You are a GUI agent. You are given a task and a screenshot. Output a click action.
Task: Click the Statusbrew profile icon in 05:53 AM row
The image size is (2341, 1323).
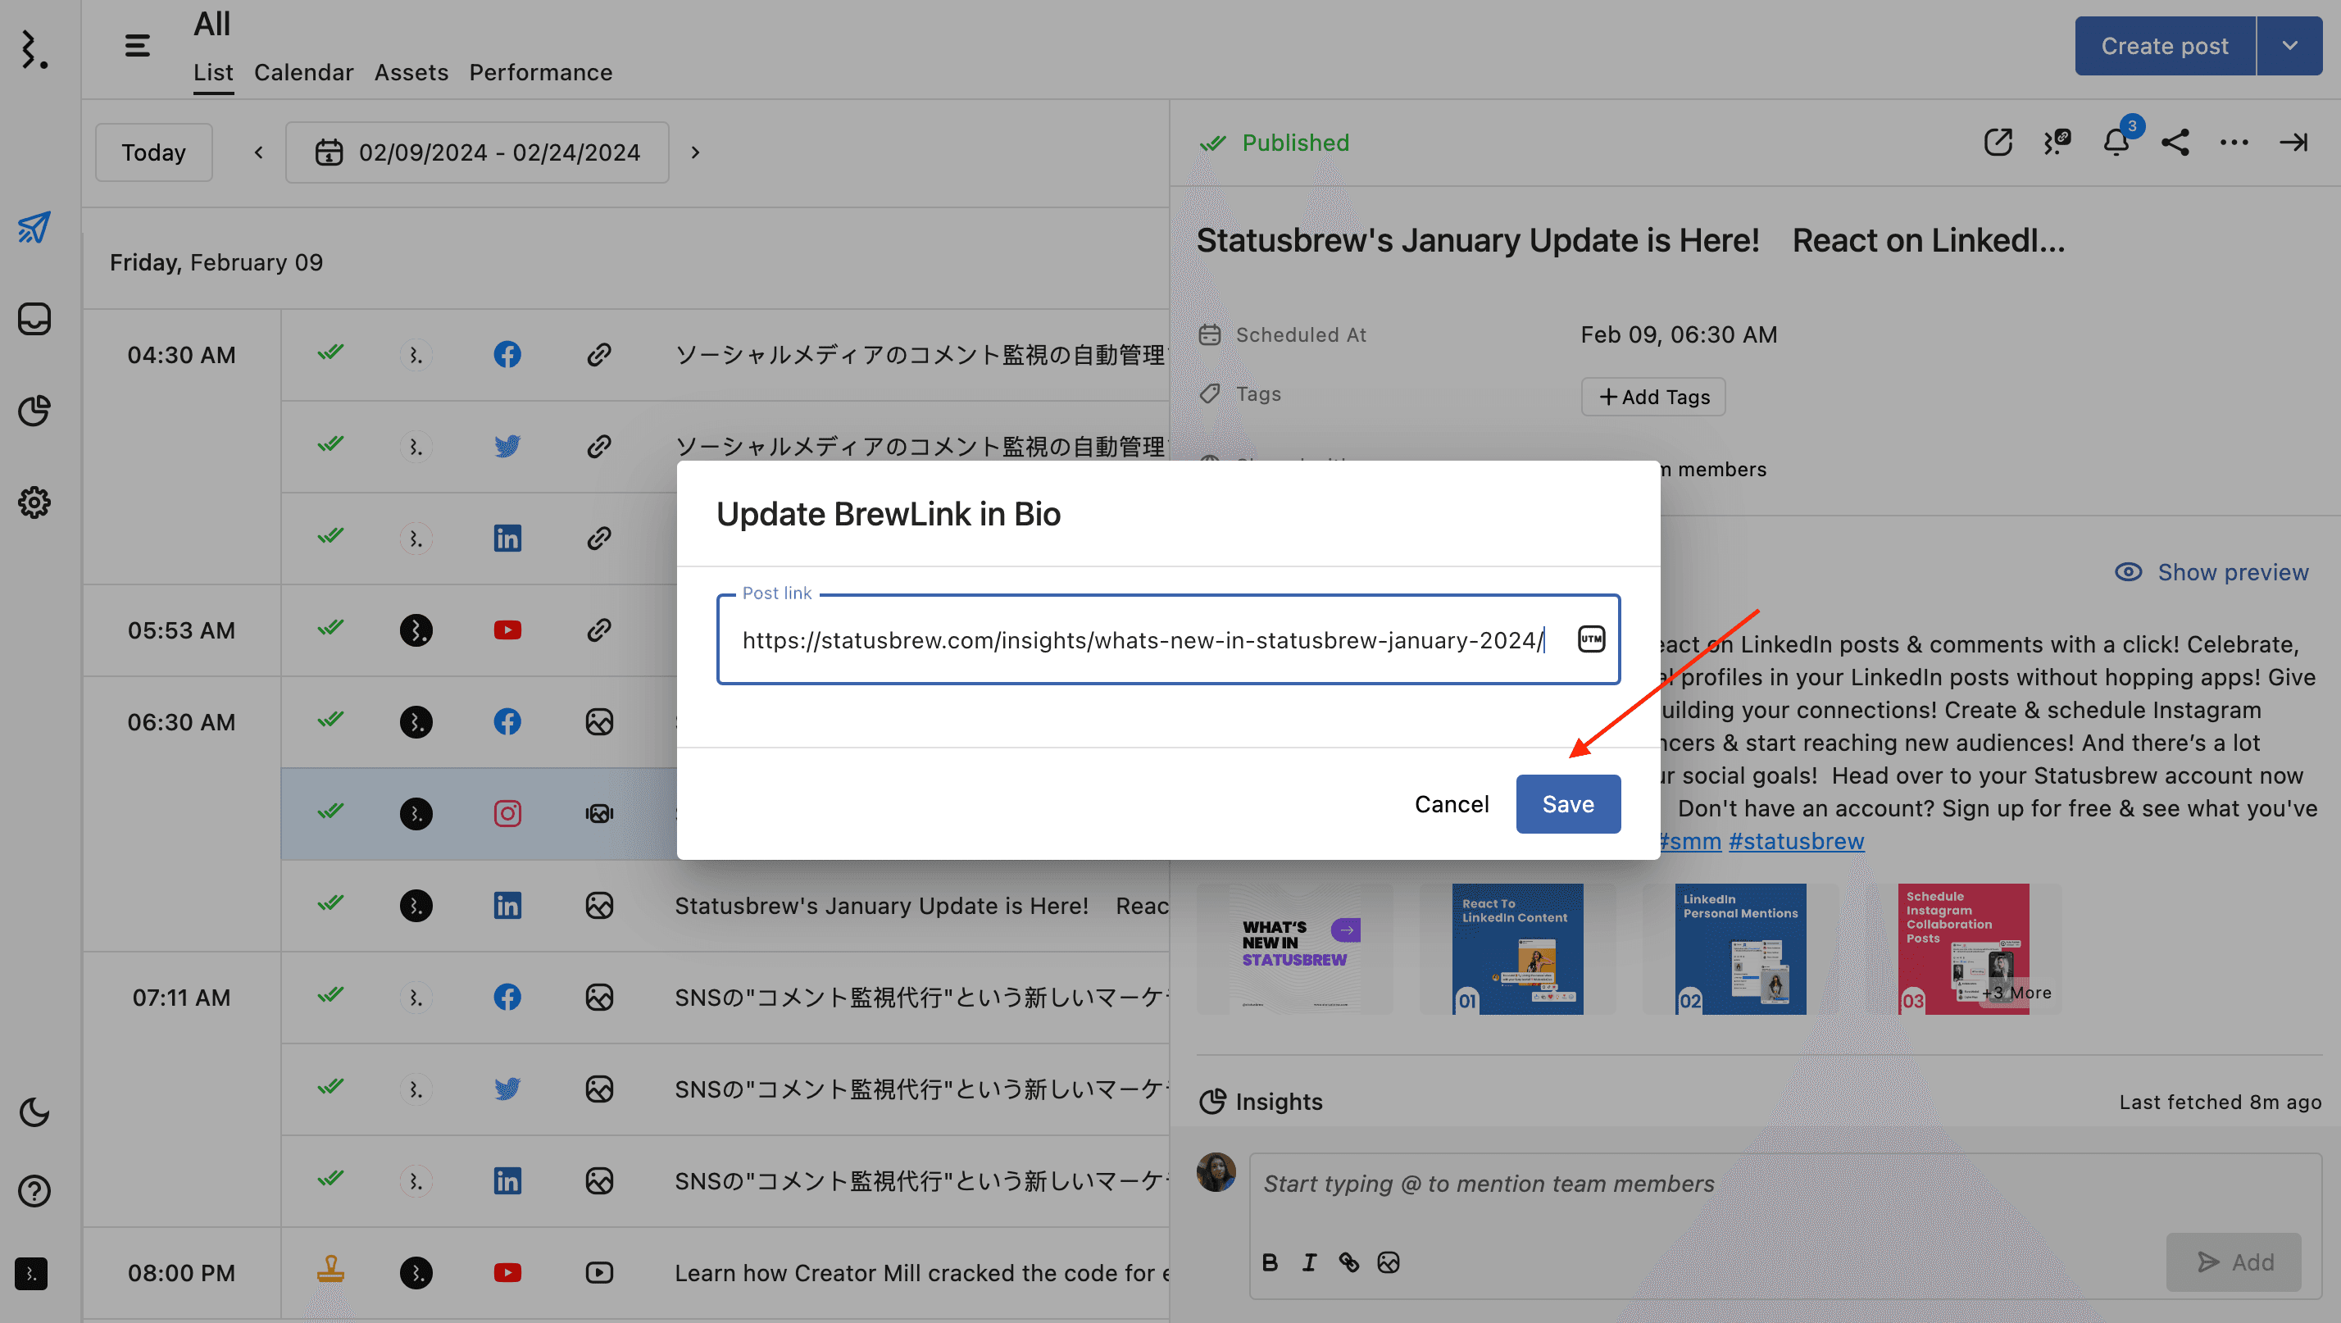click(416, 630)
